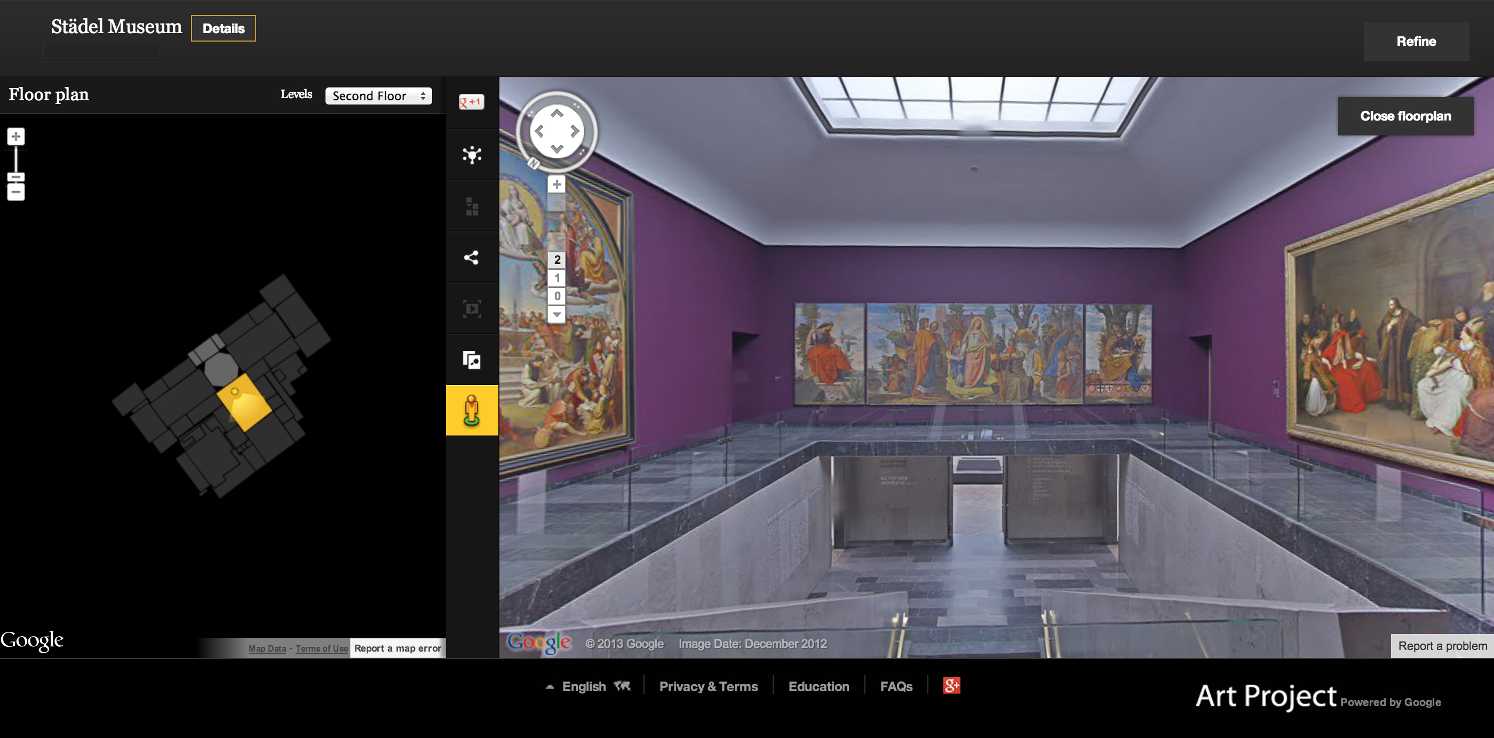
Task: Click the Google logo in the Street View
Action: 539,643
